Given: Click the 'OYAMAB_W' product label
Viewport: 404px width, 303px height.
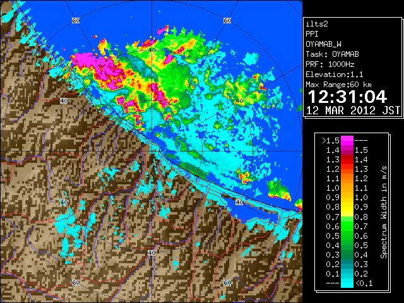Looking at the screenshot, I should 323,44.
